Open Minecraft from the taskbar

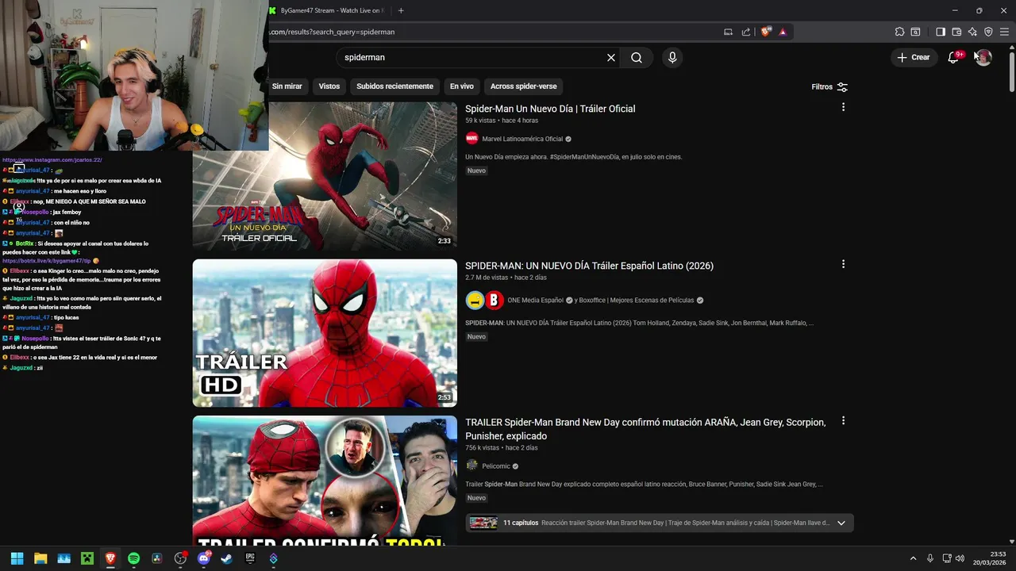(x=87, y=558)
